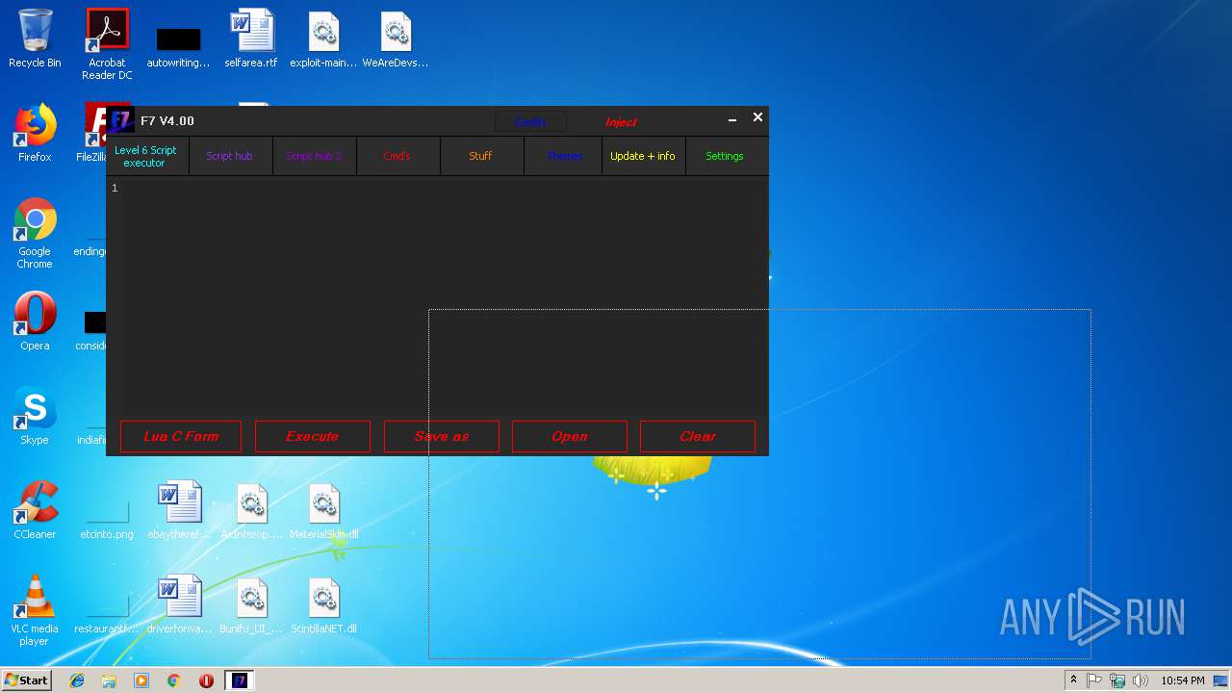The image size is (1232, 693).
Task: Open the Cmd's tab
Action: point(398,156)
